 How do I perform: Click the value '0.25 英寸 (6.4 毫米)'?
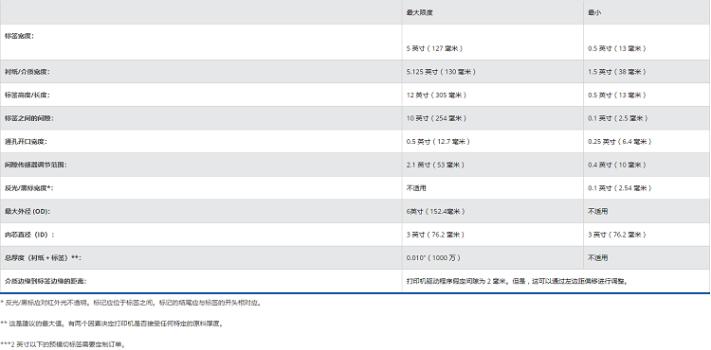point(620,142)
